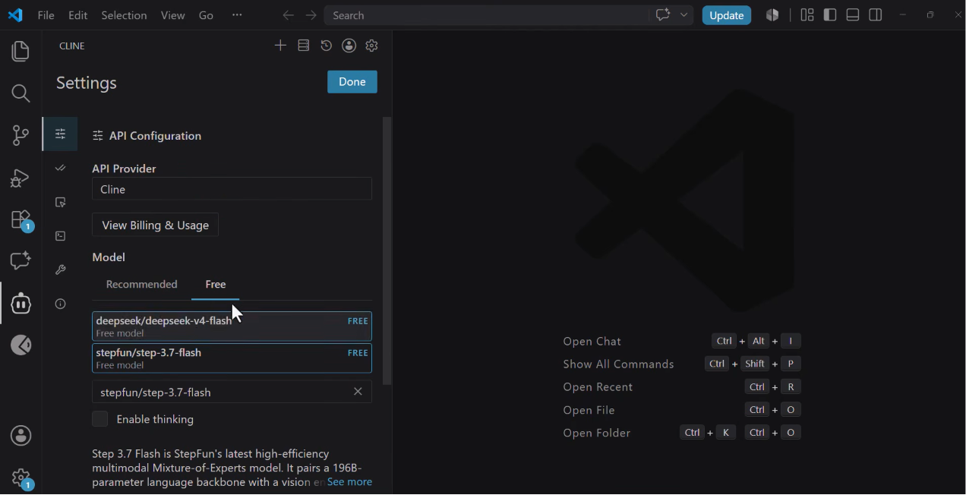
Task: Switch to the Recommended models tab
Action: click(142, 284)
